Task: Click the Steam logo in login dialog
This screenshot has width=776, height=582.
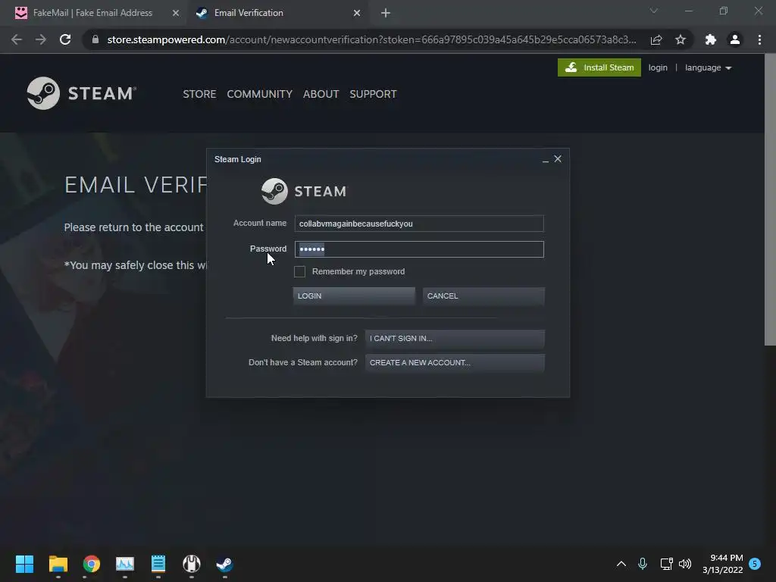Action: (304, 191)
